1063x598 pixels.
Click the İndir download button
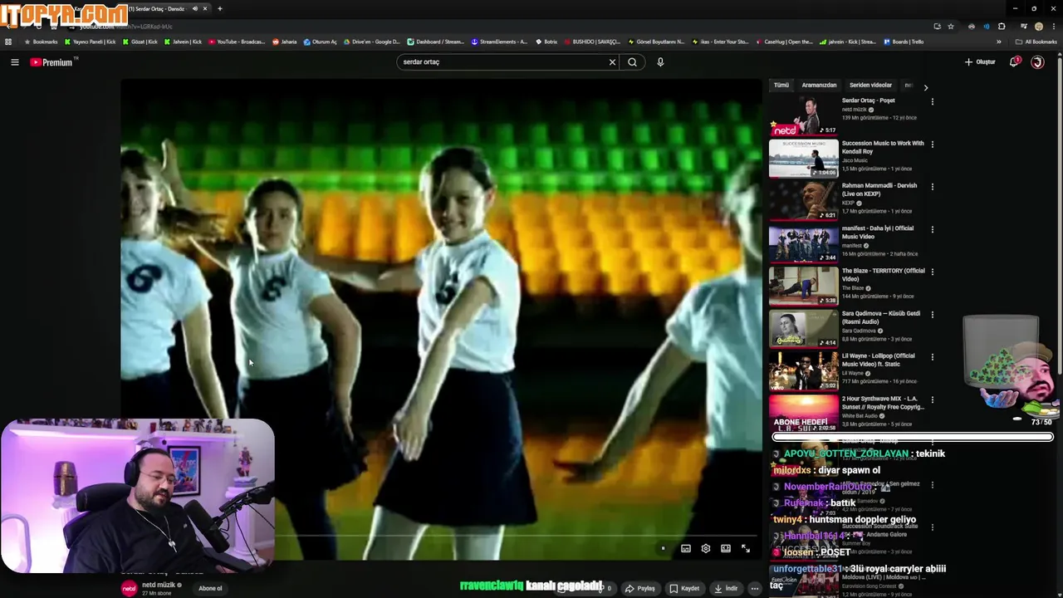(726, 588)
